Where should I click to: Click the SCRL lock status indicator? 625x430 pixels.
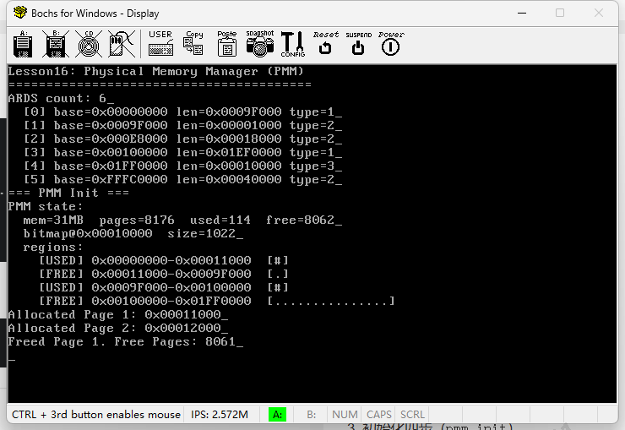click(412, 415)
